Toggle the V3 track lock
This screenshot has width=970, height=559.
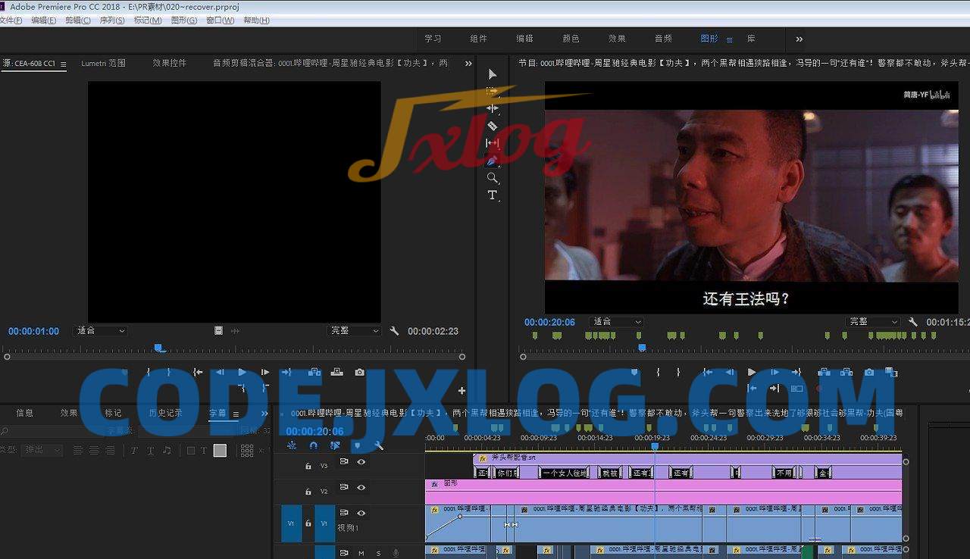click(x=308, y=467)
